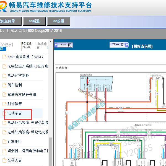Screen dimensions: 166x166
Task: Click the BCM车身控制模块 block in diagram
Action: coord(119,125)
